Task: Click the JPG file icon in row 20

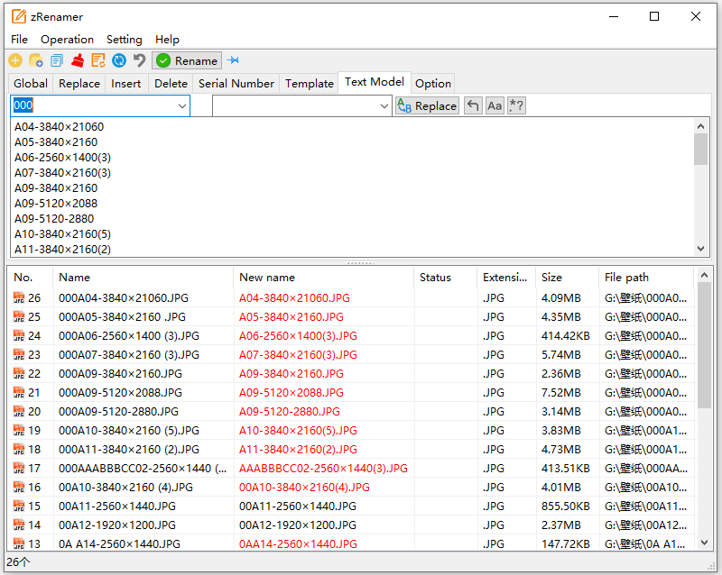Action: (19, 411)
